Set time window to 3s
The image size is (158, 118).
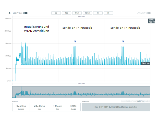56,13
